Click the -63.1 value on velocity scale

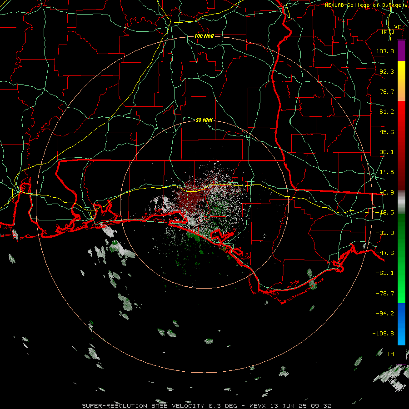(x=385, y=273)
